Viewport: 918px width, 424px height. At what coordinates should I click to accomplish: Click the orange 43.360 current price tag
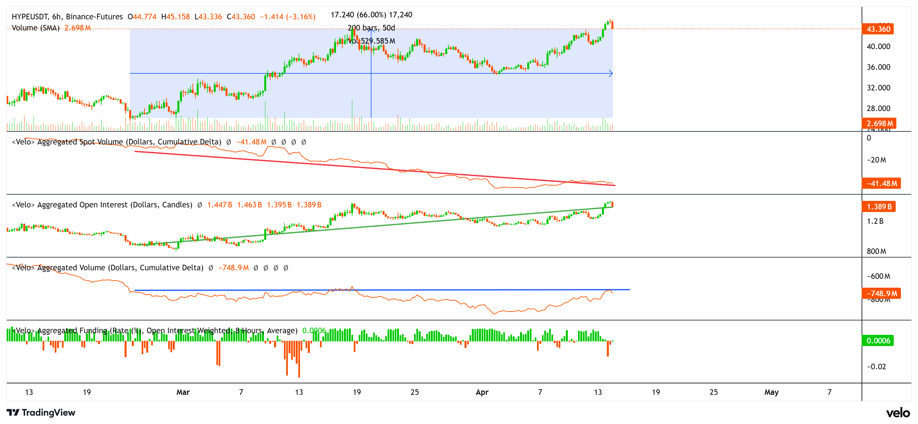pyautogui.click(x=878, y=29)
